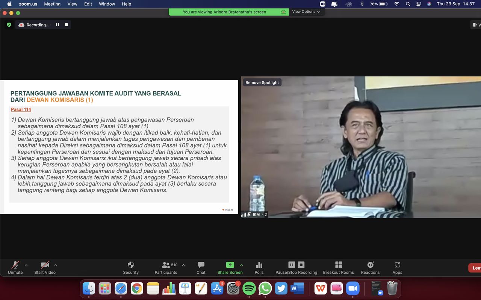The width and height of the screenshot is (481, 300).
Task: Click the Pasal 114 heading on the slide
Action: click(21, 109)
